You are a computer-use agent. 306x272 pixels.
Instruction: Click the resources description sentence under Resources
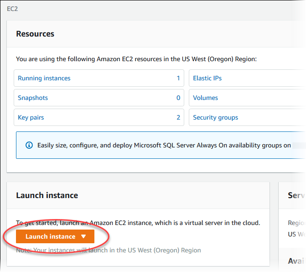136,59
